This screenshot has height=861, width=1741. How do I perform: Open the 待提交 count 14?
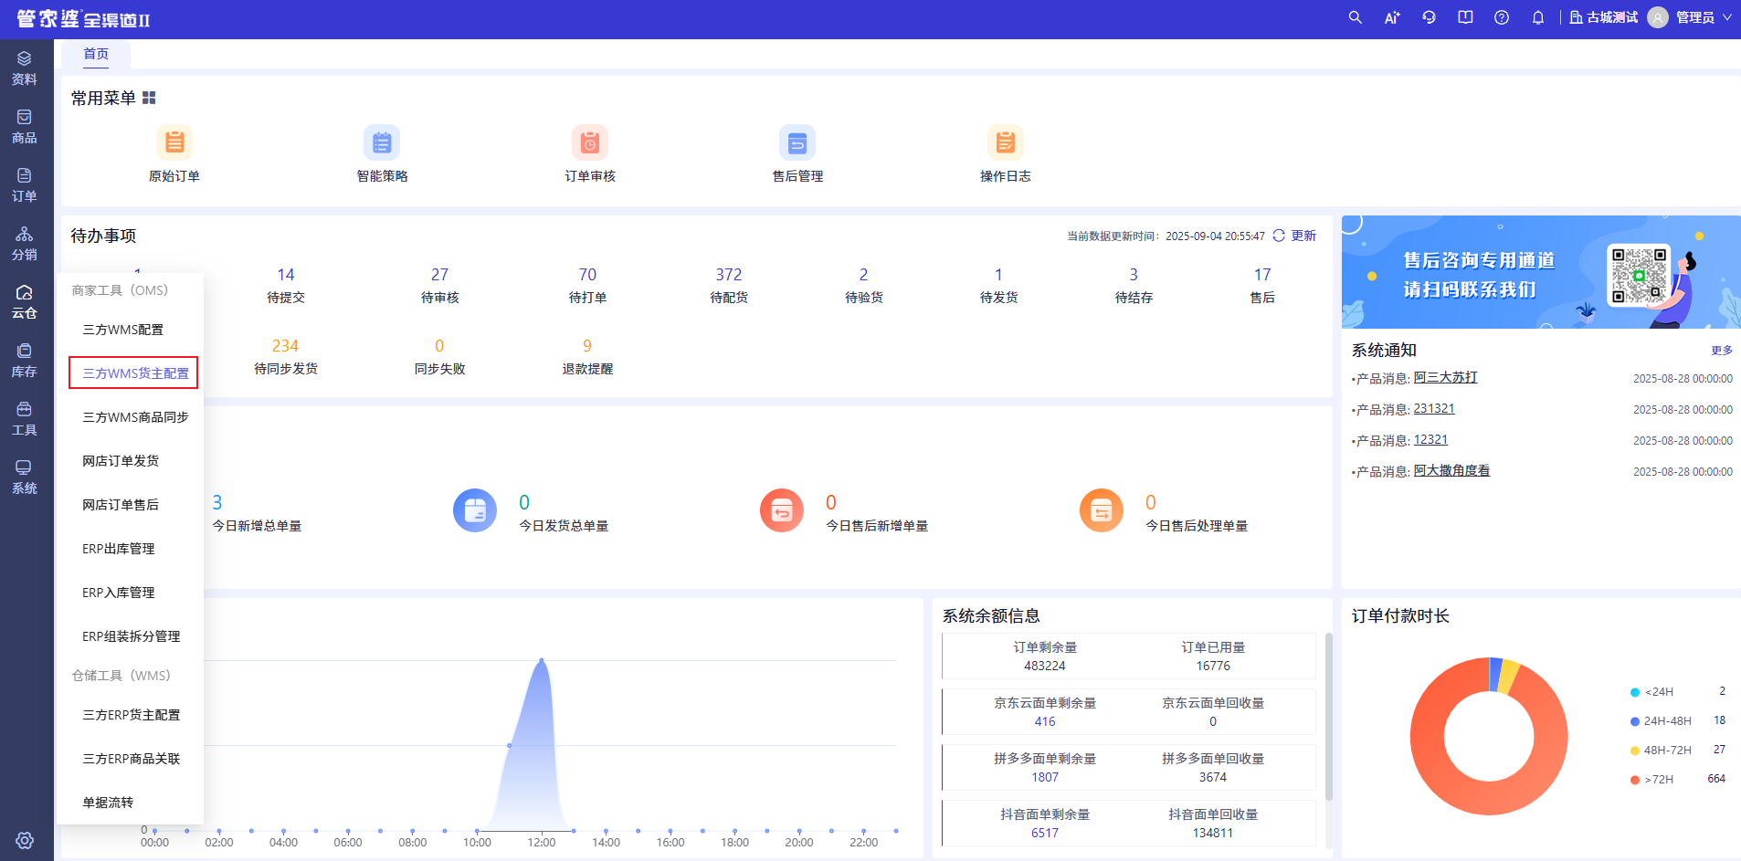[286, 275]
